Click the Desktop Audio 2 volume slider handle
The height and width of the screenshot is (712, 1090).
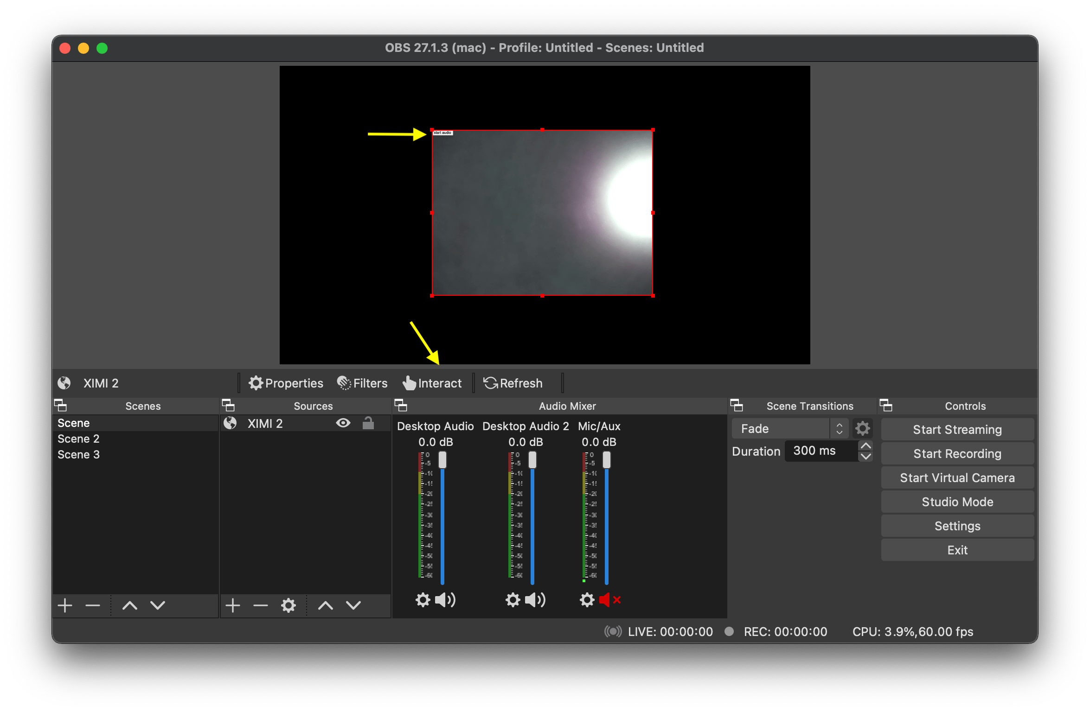532,460
